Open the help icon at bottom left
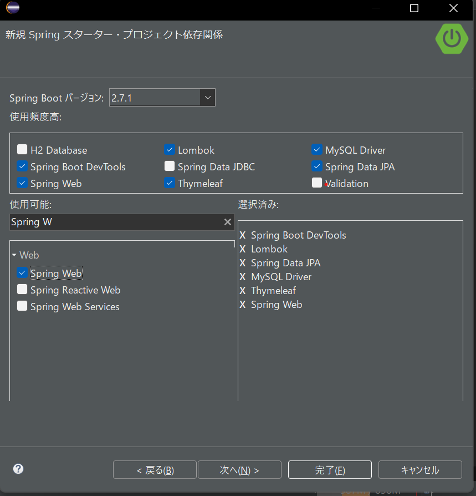476x496 pixels. pos(18,469)
